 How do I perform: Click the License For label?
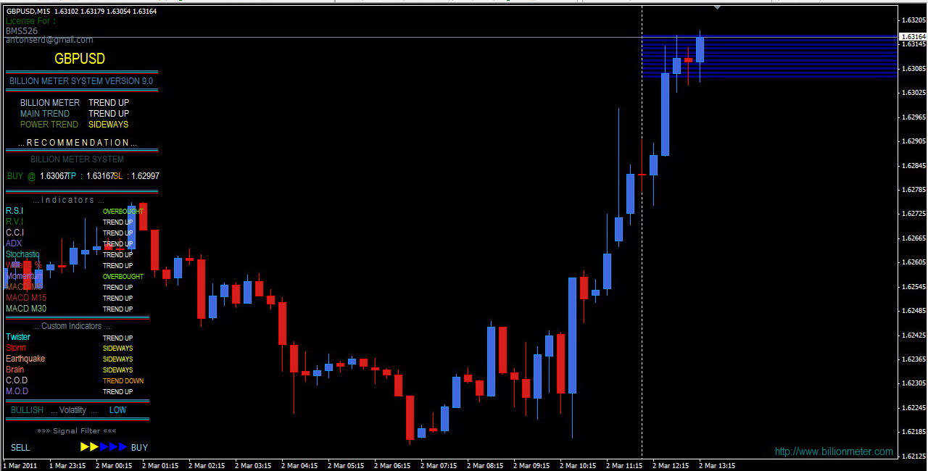[x=30, y=22]
